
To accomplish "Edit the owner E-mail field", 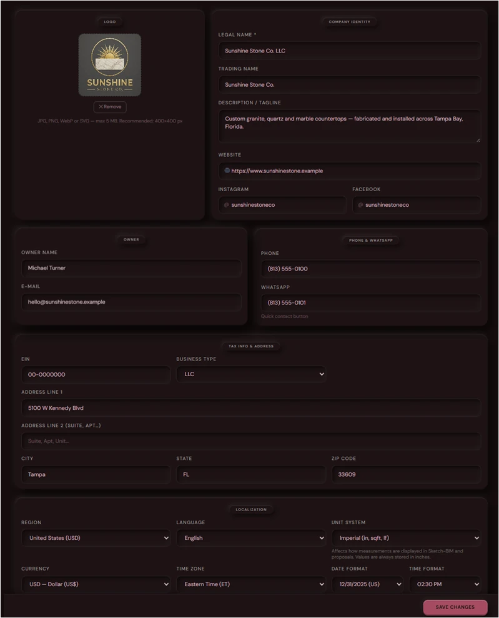I will [x=131, y=302].
